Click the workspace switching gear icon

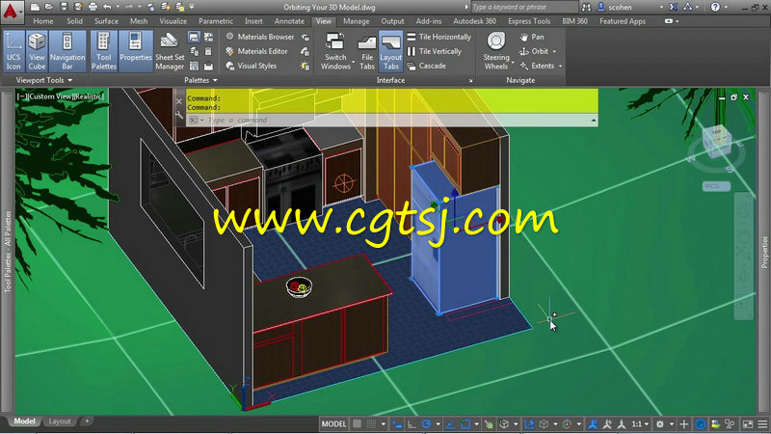[x=660, y=423]
